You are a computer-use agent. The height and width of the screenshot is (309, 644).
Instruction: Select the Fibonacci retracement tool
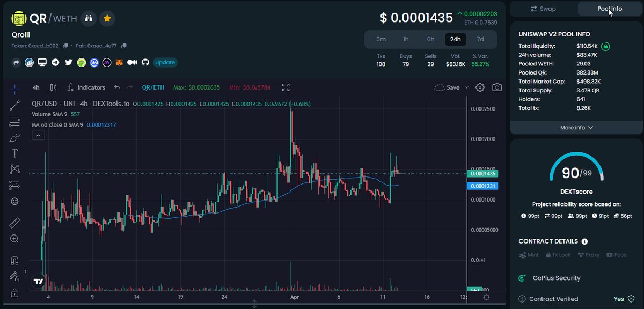point(15,121)
